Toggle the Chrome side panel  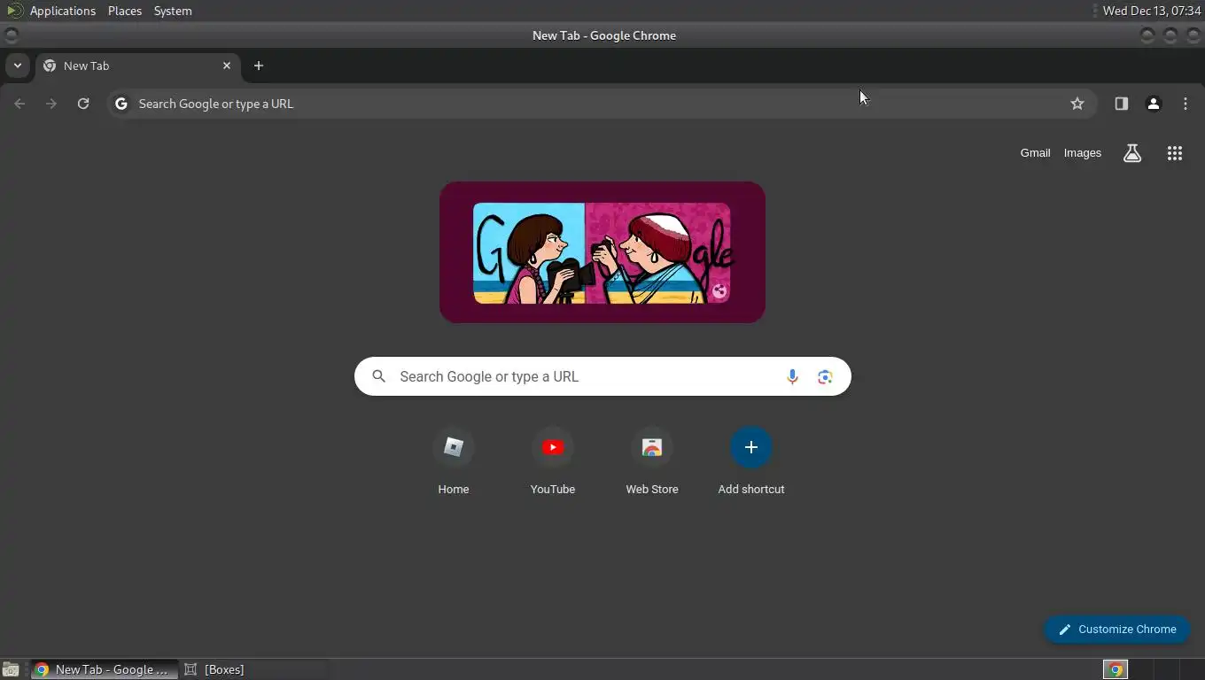[1122, 104]
